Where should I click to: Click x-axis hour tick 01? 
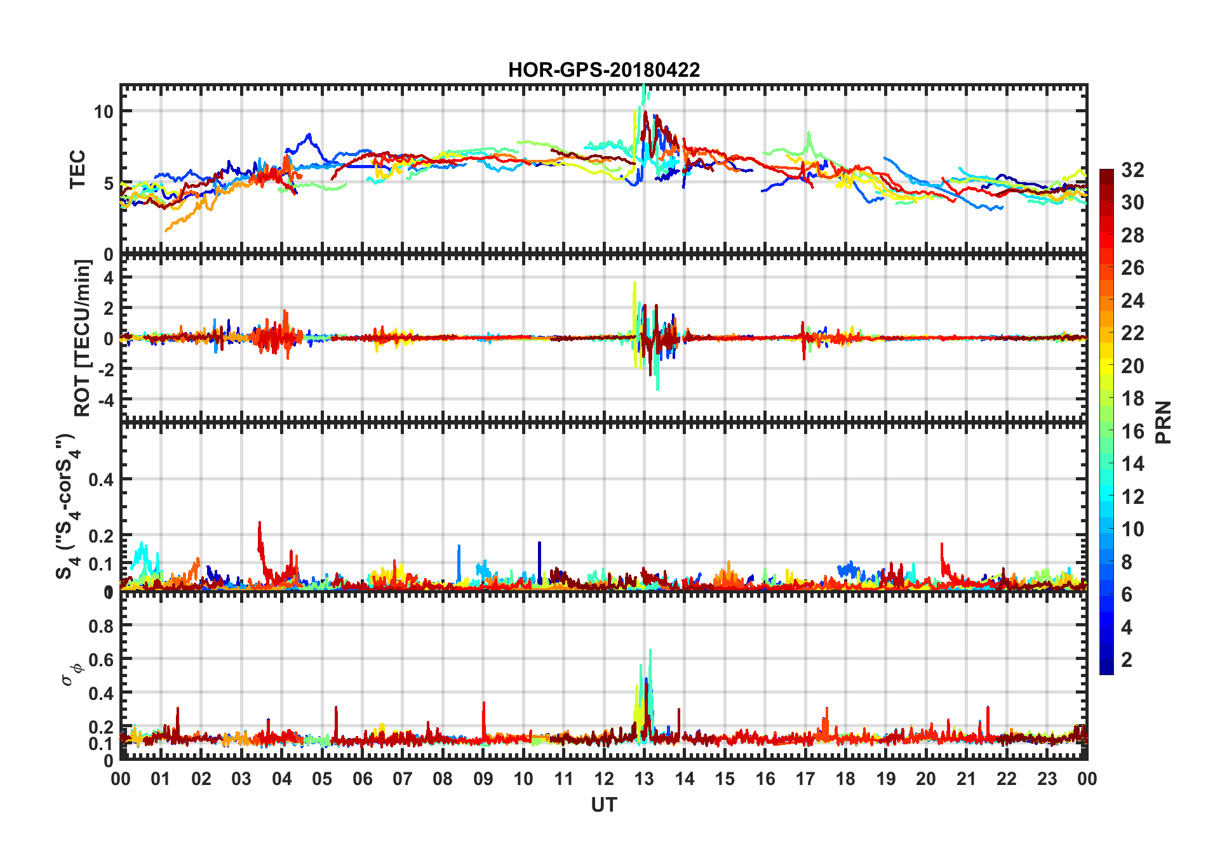coord(161,779)
